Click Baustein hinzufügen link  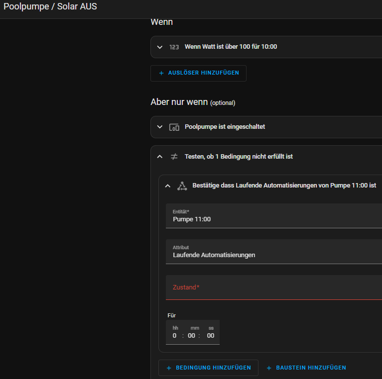coord(306,368)
